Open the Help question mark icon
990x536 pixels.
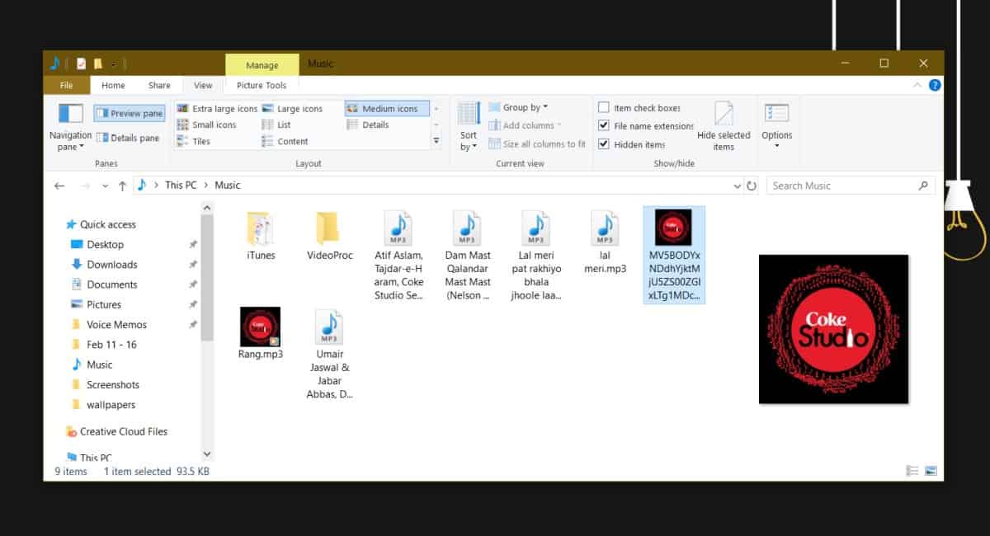(x=935, y=85)
